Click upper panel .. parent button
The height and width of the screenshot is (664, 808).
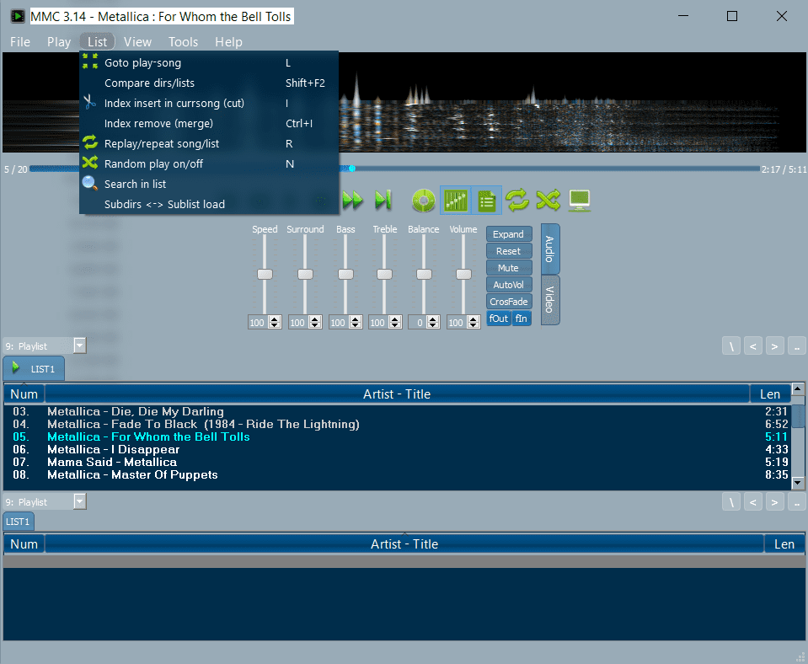coord(797,346)
